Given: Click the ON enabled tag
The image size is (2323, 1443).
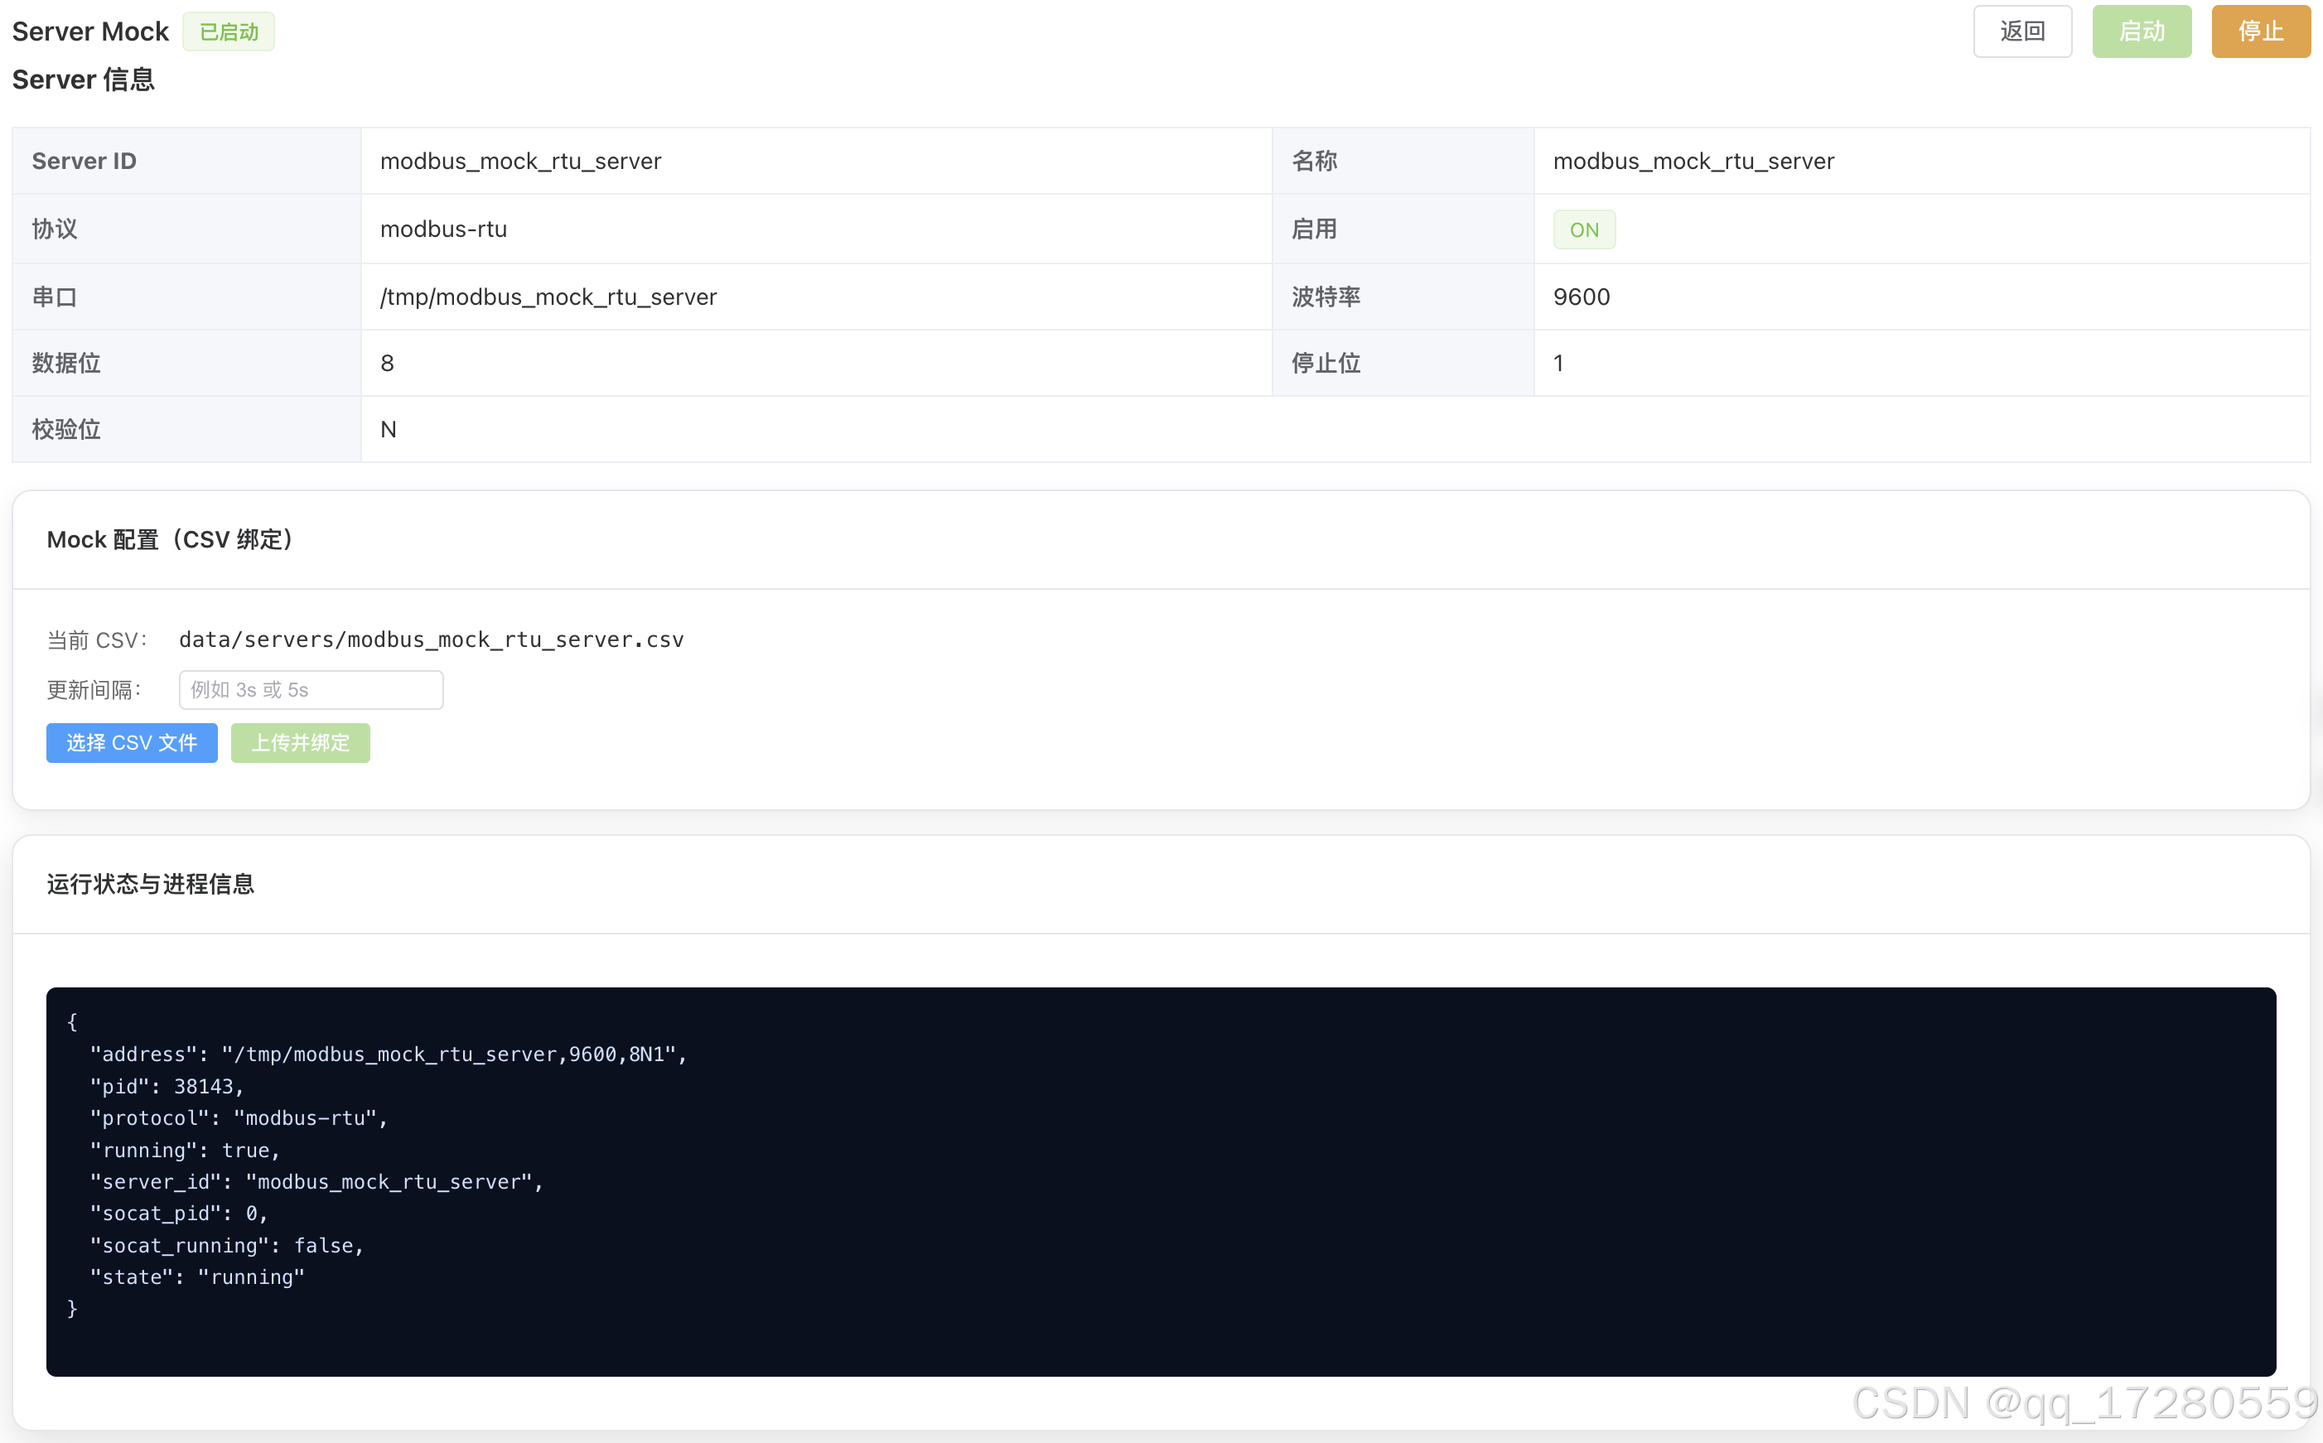Looking at the screenshot, I should point(1583,230).
